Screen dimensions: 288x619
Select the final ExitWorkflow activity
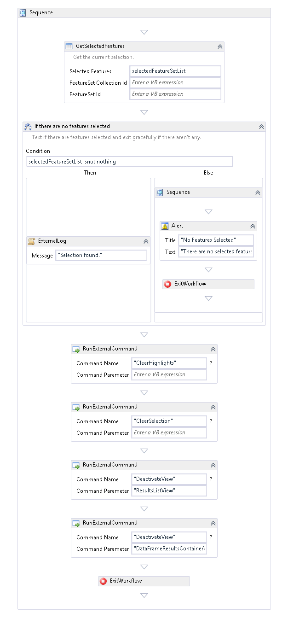click(144, 581)
